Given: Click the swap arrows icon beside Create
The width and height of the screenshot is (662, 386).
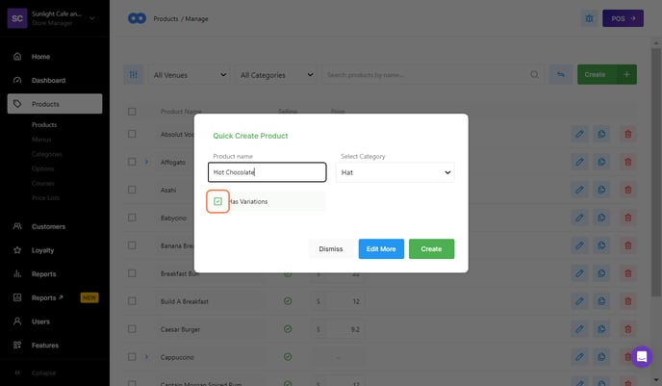Looking at the screenshot, I should (x=560, y=74).
